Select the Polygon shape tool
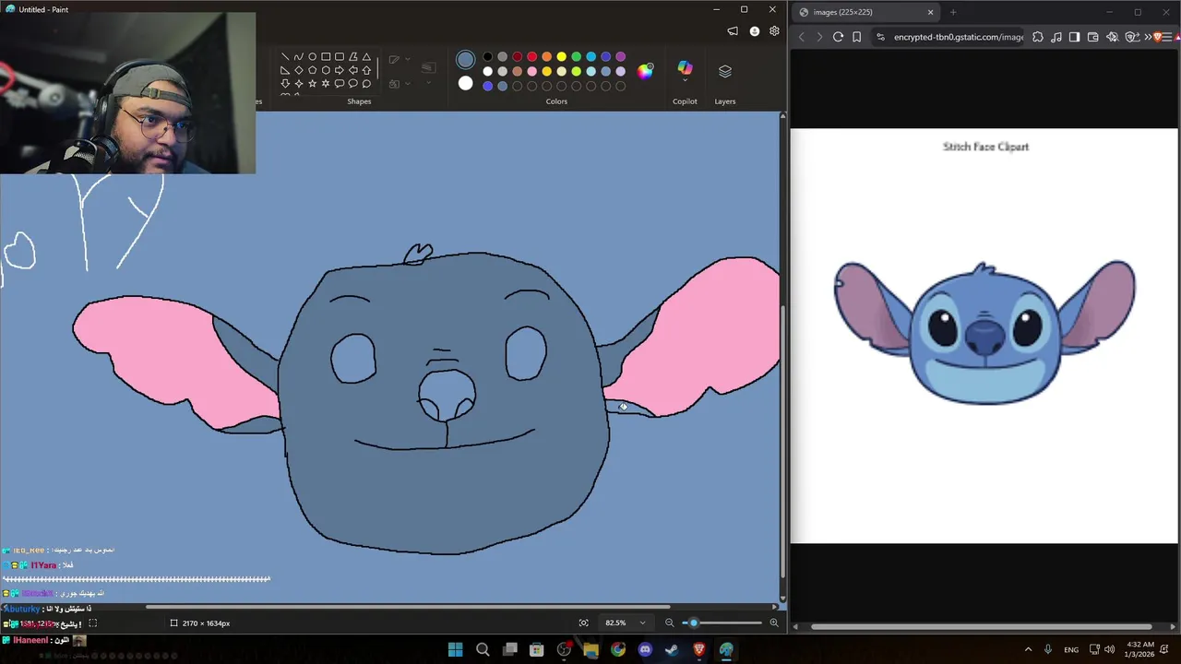Image resolution: width=1181 pixels, height=664 pixels. click(353, 56)
